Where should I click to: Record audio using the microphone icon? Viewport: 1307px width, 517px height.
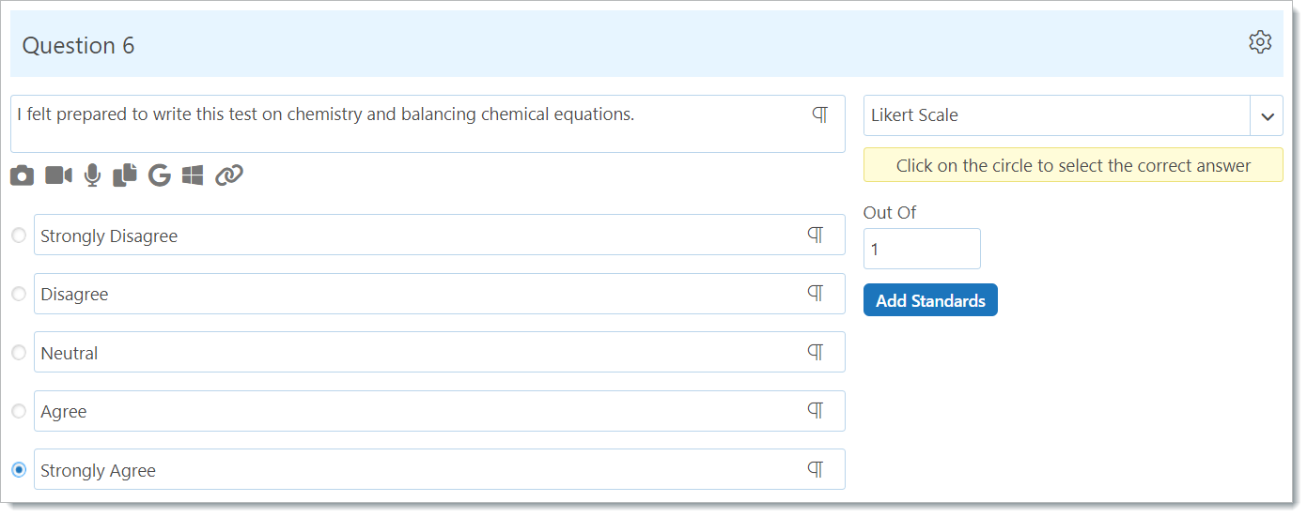(x=92, y=175)
